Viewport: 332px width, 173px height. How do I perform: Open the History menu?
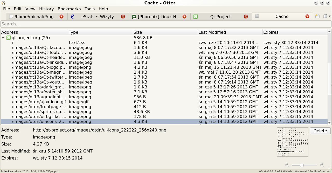[x=46, y=9]
